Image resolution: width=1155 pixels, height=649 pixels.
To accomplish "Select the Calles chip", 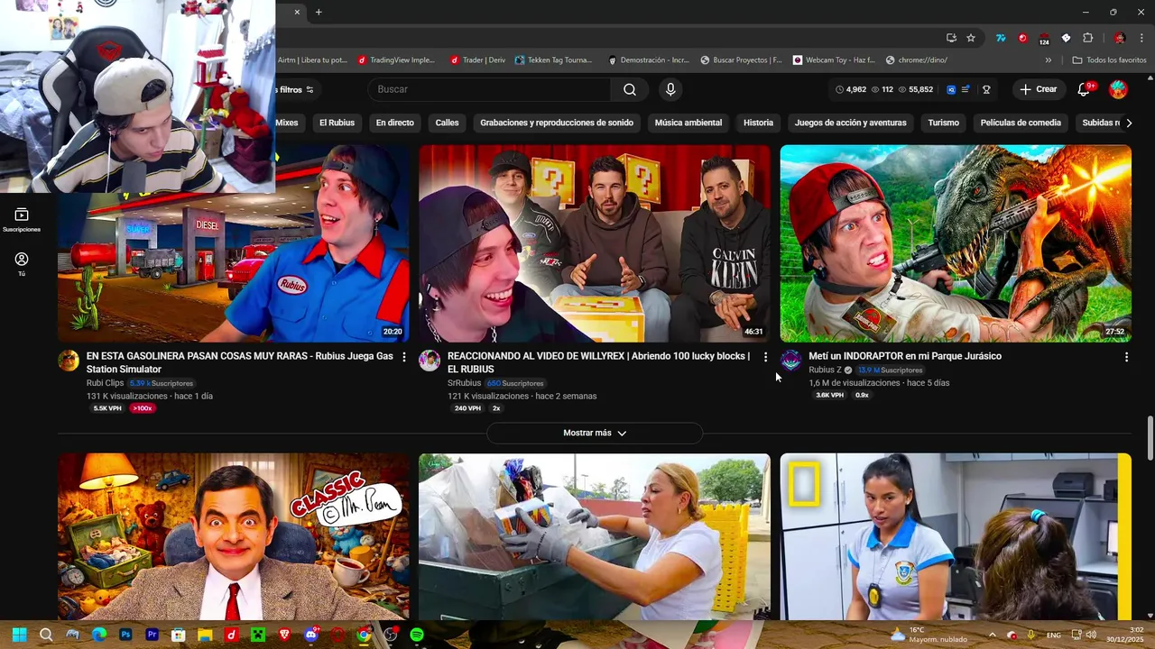I will click(x=447, y=123).
